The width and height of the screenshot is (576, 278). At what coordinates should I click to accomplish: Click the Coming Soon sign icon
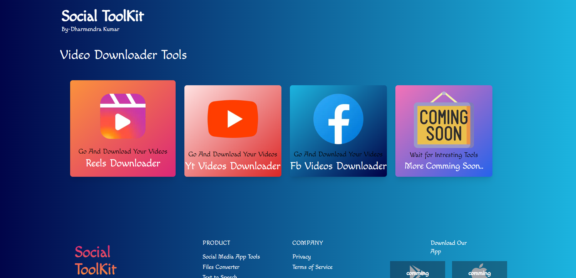pos(444,120)
